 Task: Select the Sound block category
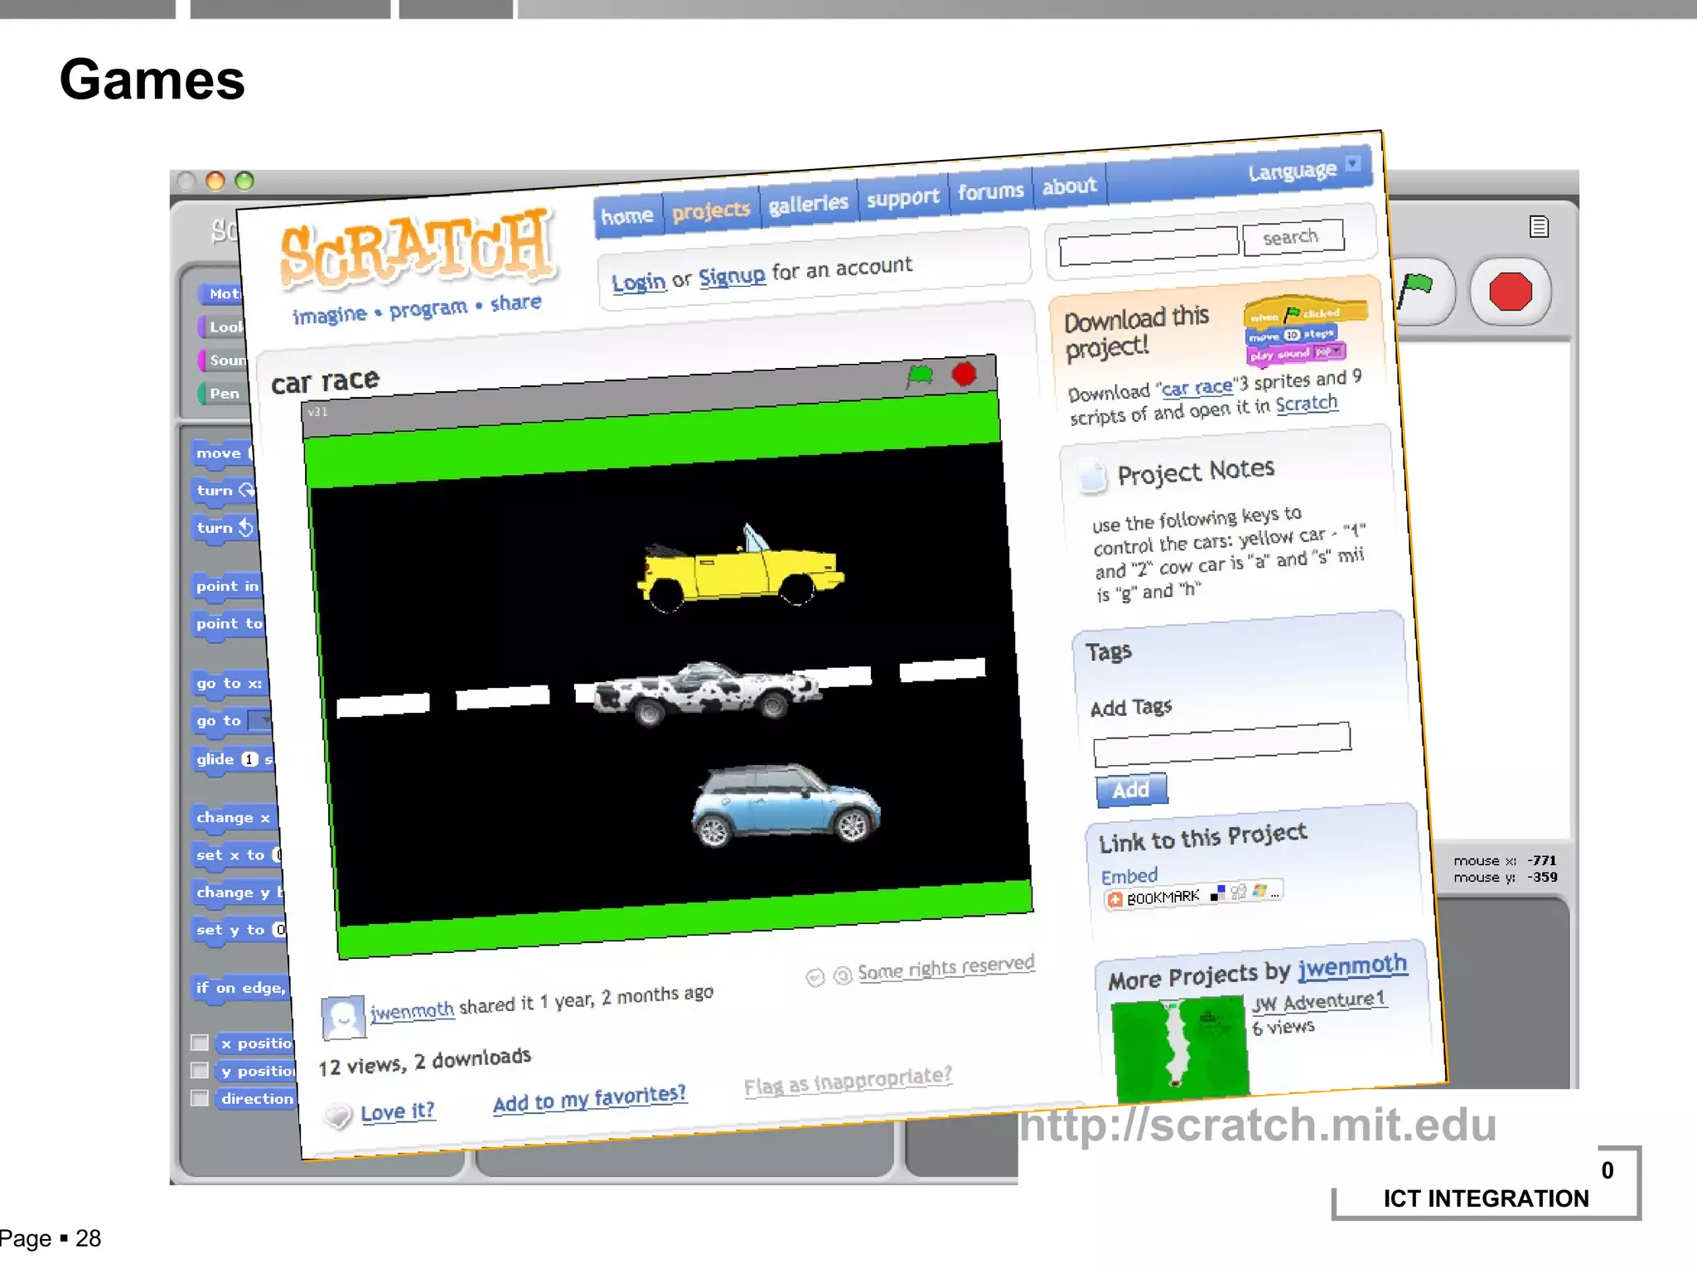point(222,360)
